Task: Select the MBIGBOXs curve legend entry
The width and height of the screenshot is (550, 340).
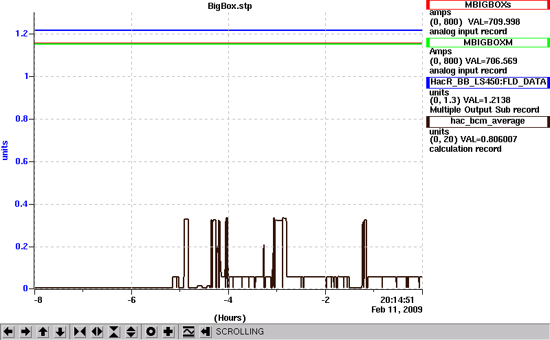Action: click(487, 5)
